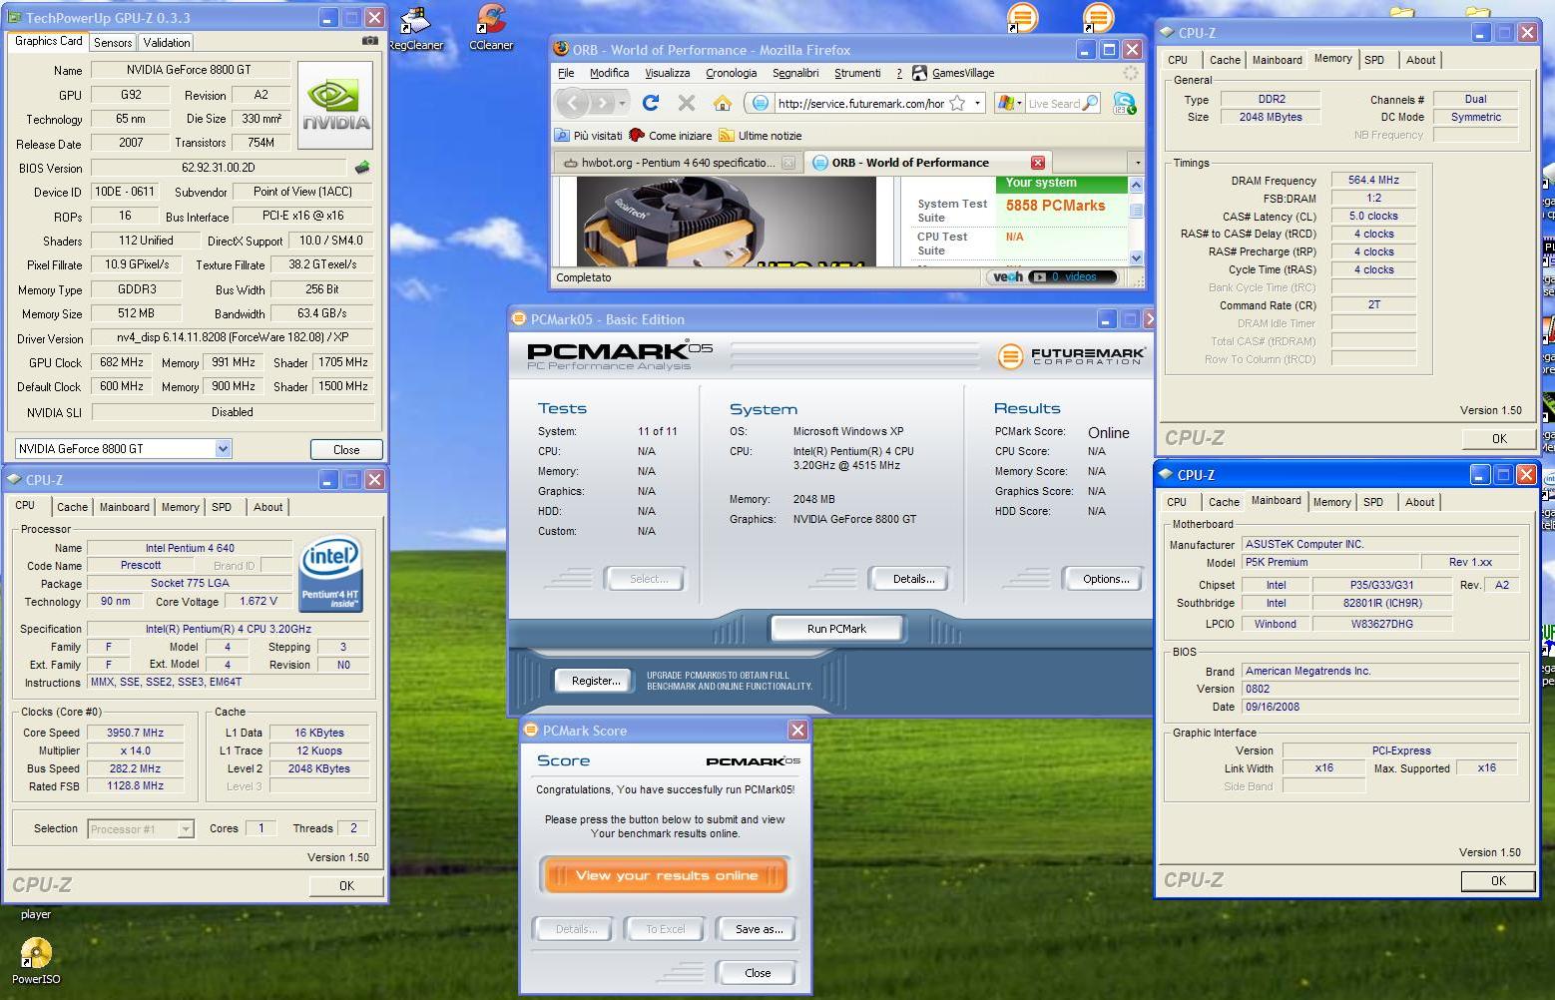This screenshot has height=1000, width=1555.
Task: Click OK in the CPU tab CPU-Z window
Action: point(346,885)
